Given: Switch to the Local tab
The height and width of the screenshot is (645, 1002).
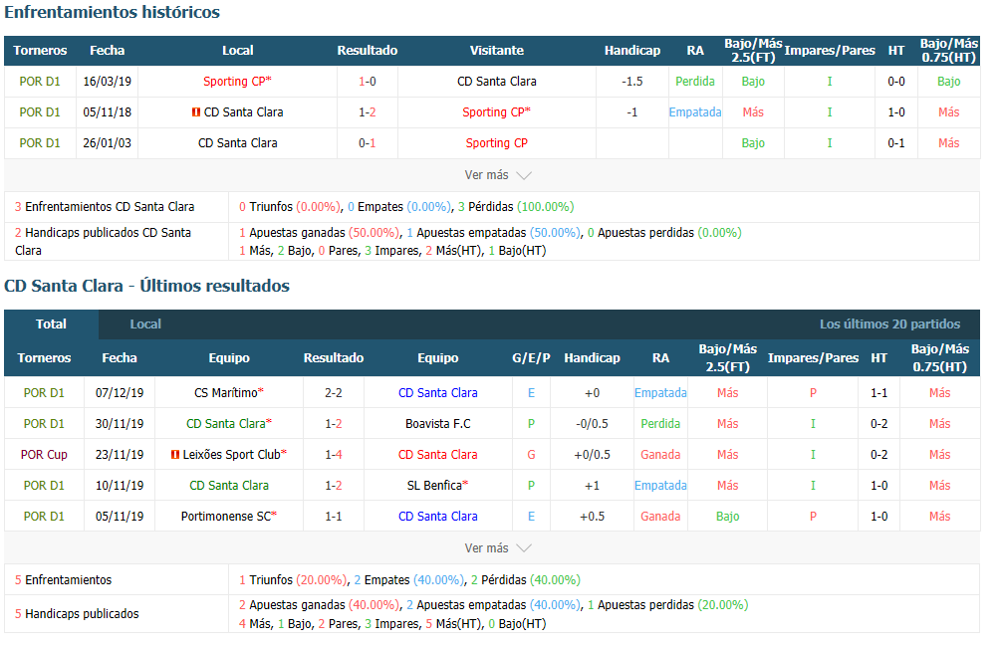Looking at the screenshot, I should coord(145,323).
